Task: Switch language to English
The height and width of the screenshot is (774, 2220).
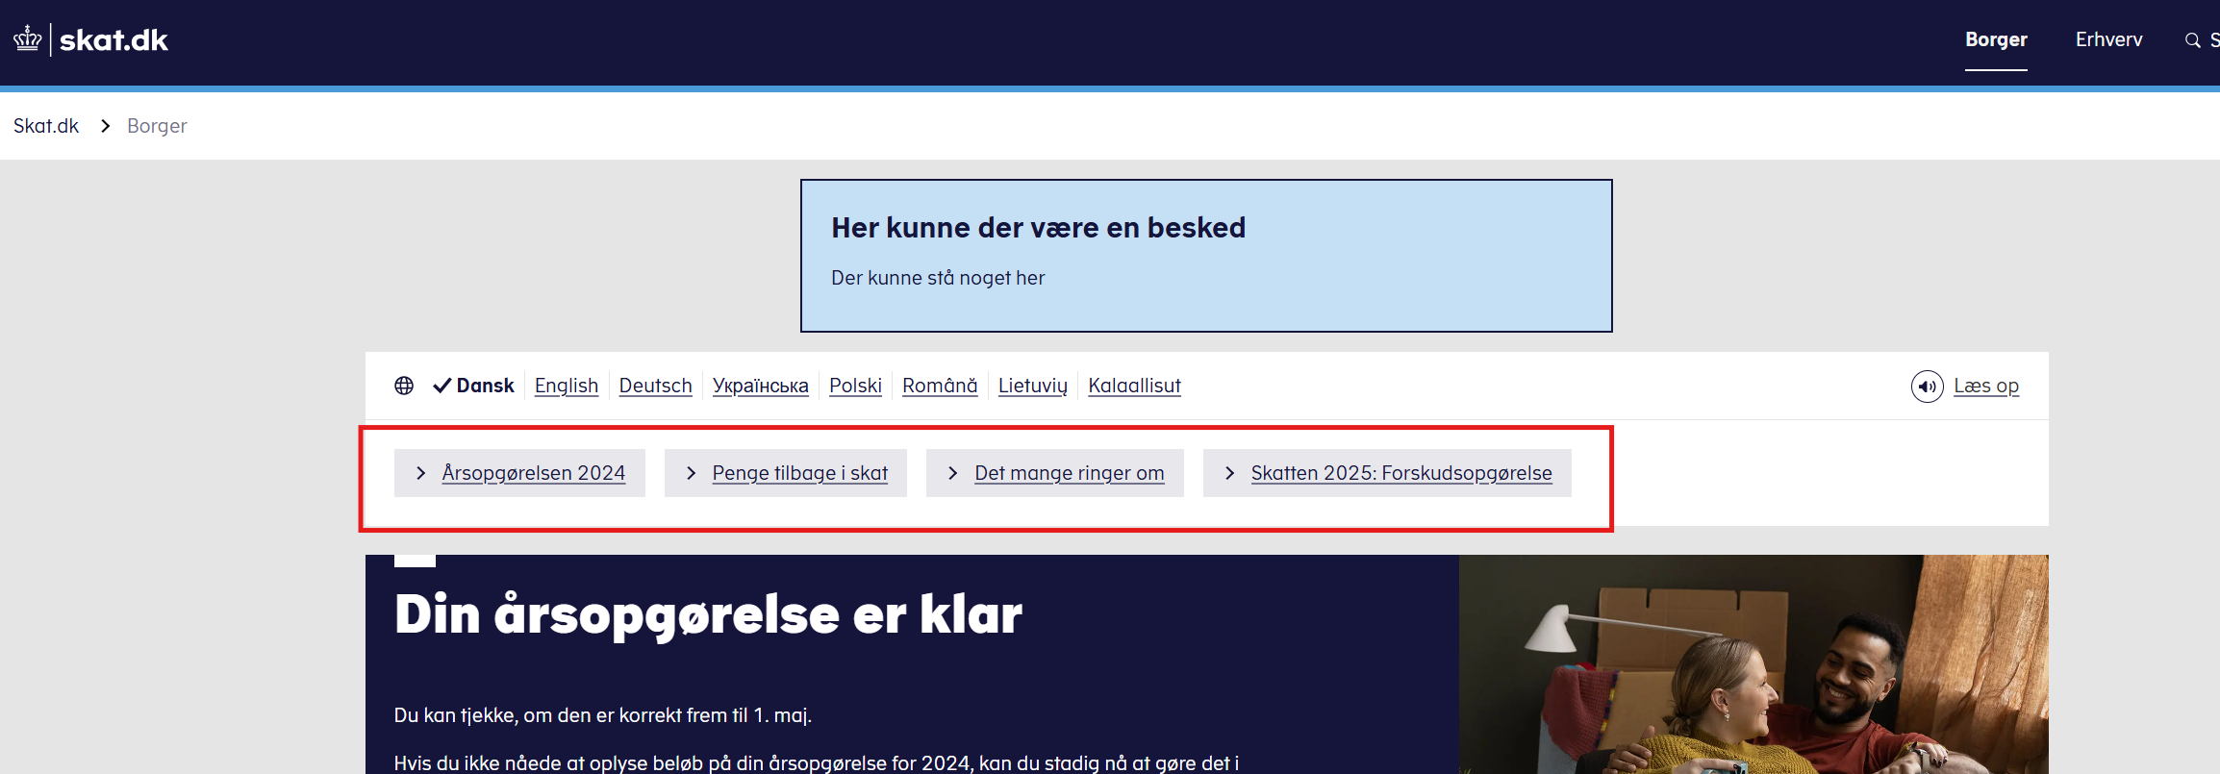Action: pos(566,386)
